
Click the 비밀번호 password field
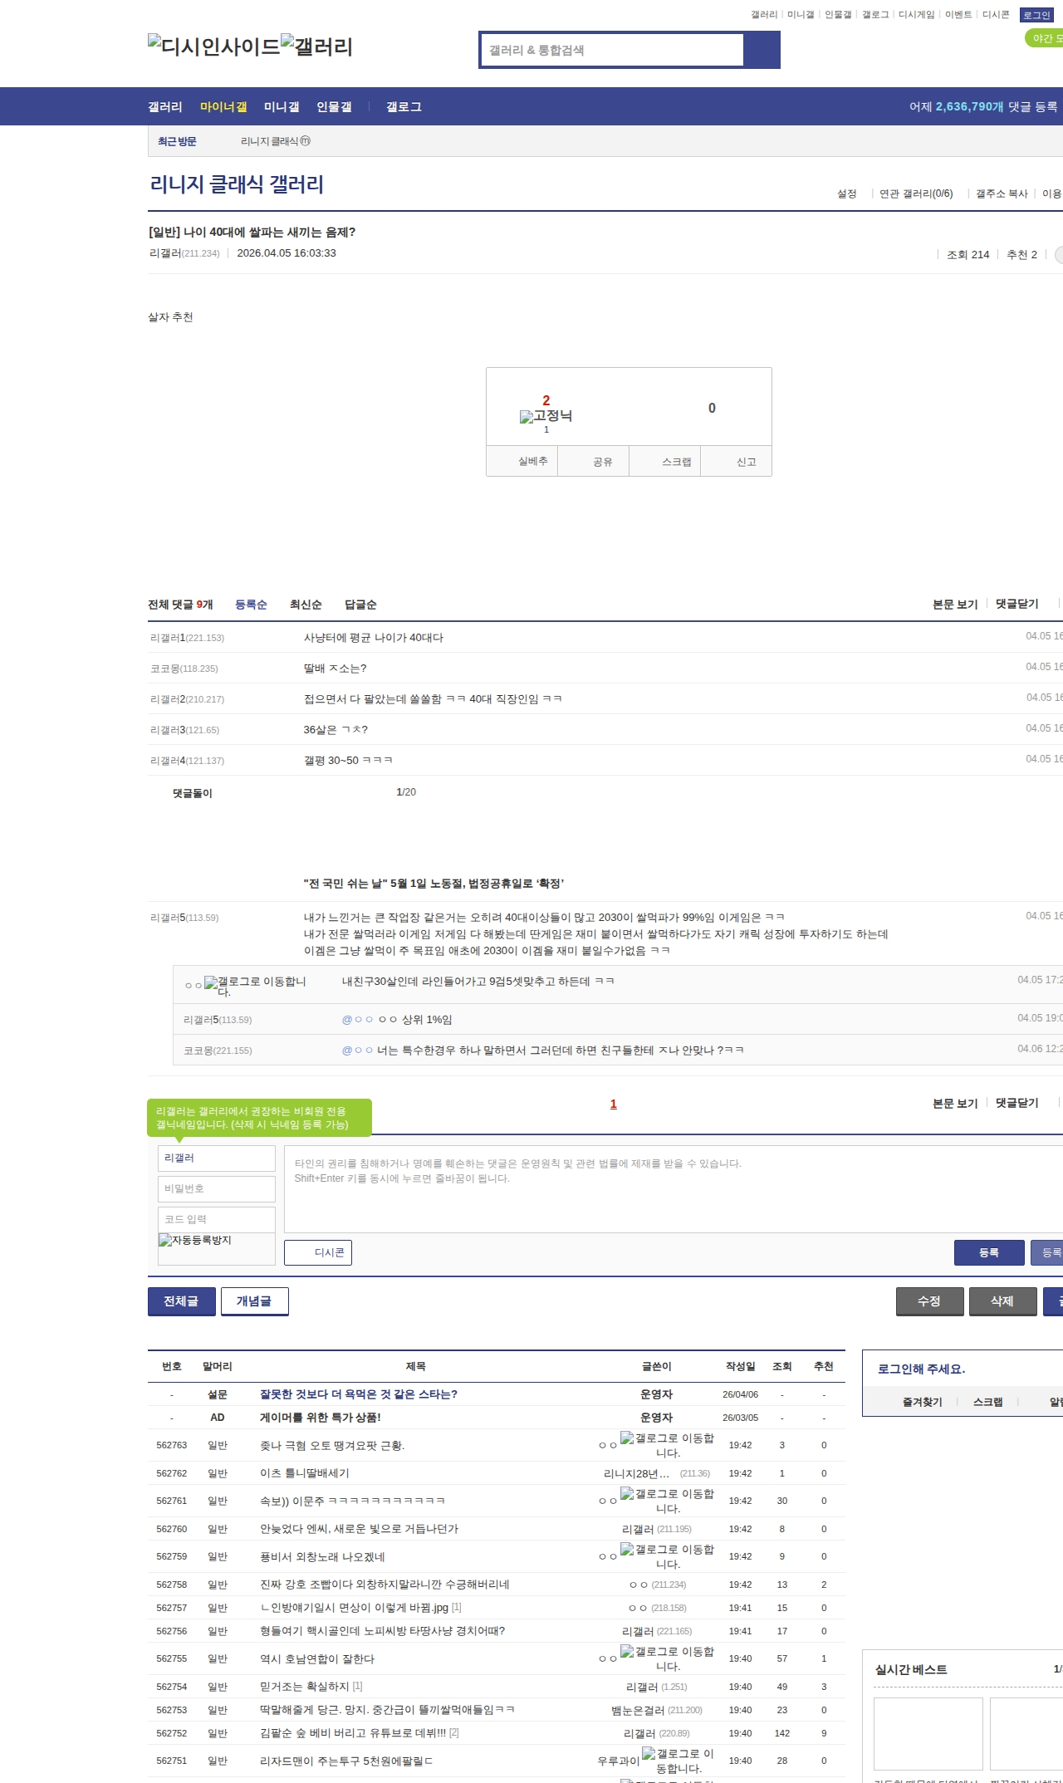217,1188
